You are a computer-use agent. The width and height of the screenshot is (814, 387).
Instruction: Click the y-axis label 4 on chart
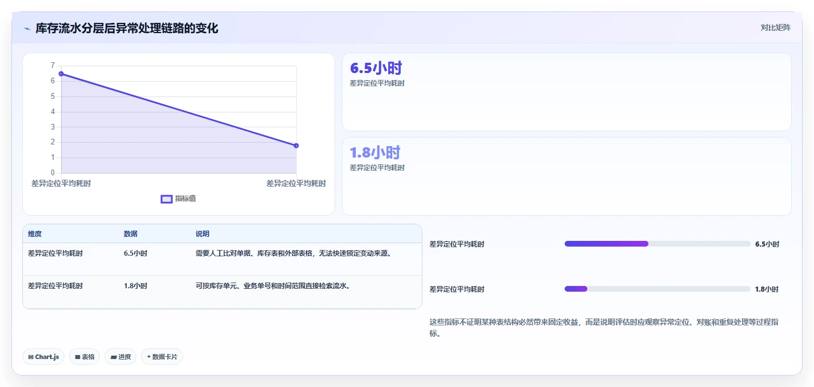click(53, 111)
